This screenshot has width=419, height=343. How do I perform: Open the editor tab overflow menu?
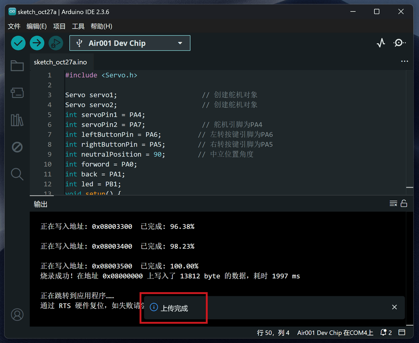405,61
